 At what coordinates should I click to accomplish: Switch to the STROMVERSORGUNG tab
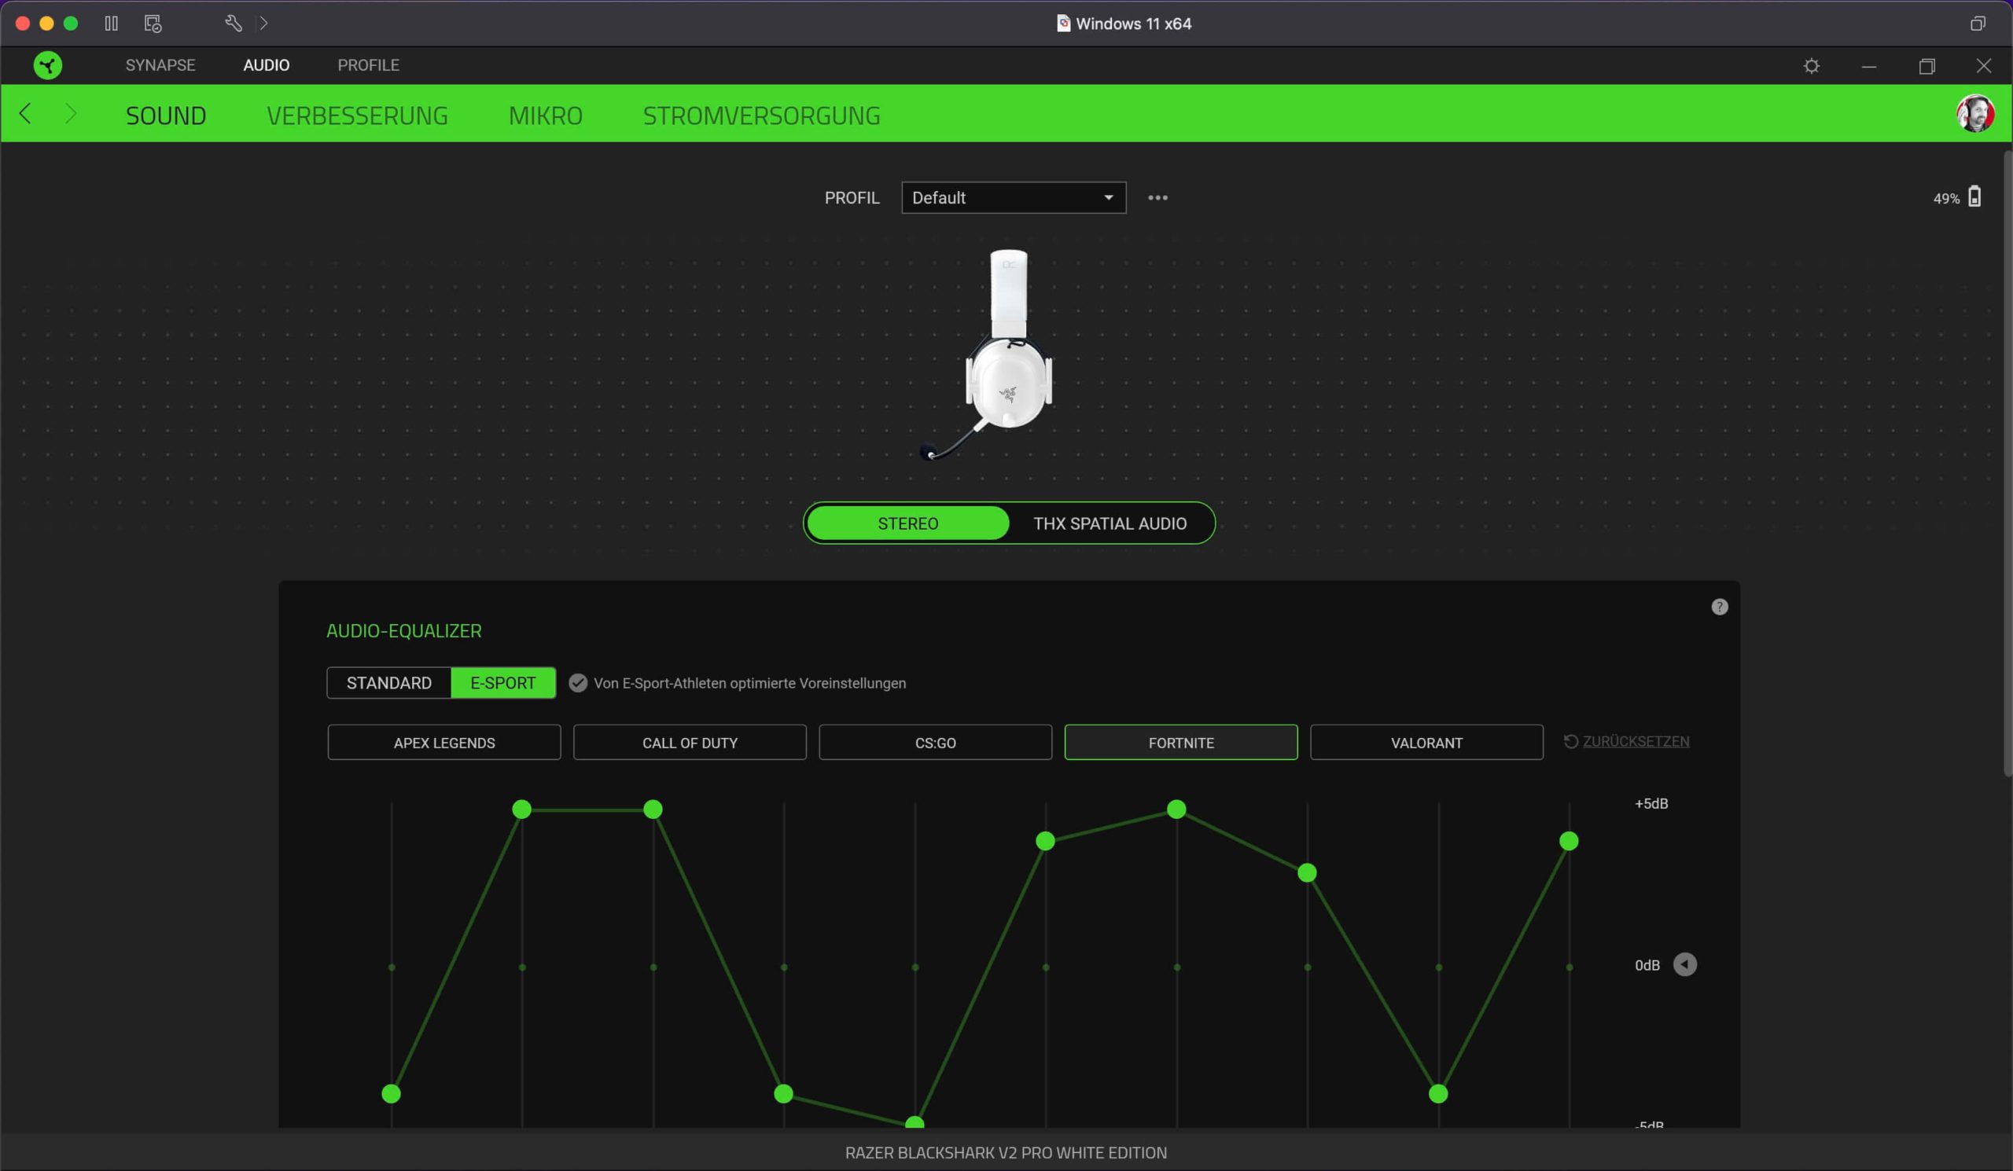pyautogui.click(x=761, y=116)
